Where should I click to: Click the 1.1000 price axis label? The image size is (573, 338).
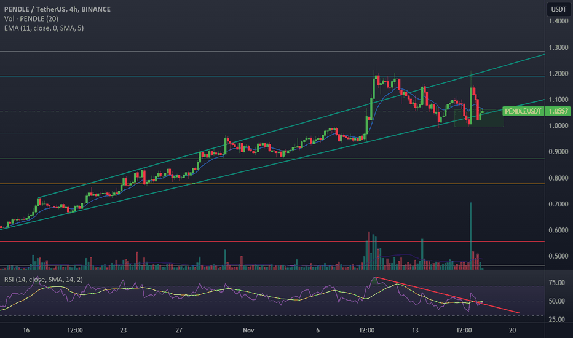coord(558,100)
